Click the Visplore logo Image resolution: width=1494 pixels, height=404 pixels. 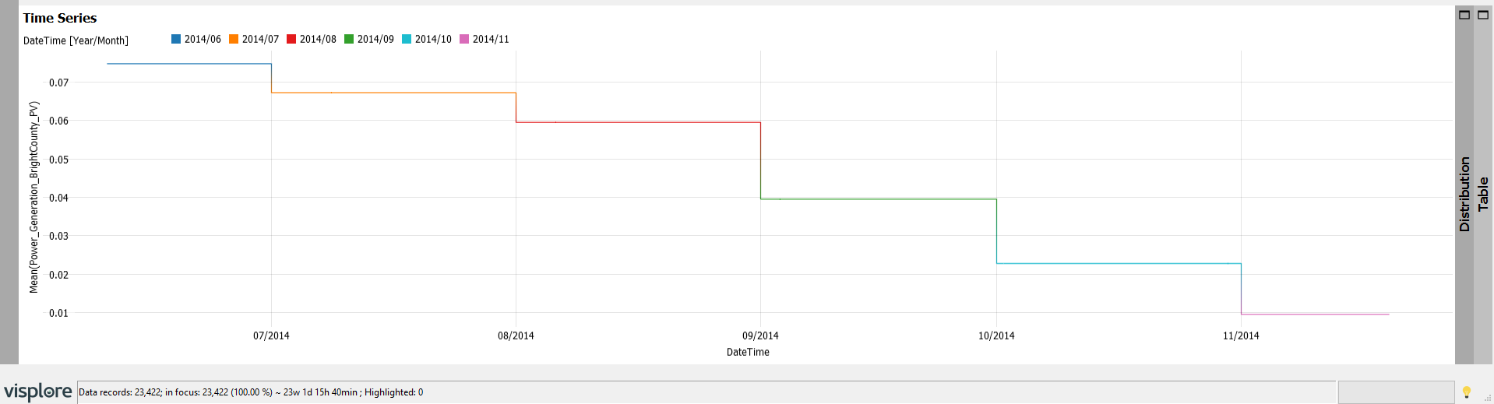[37, 392]
